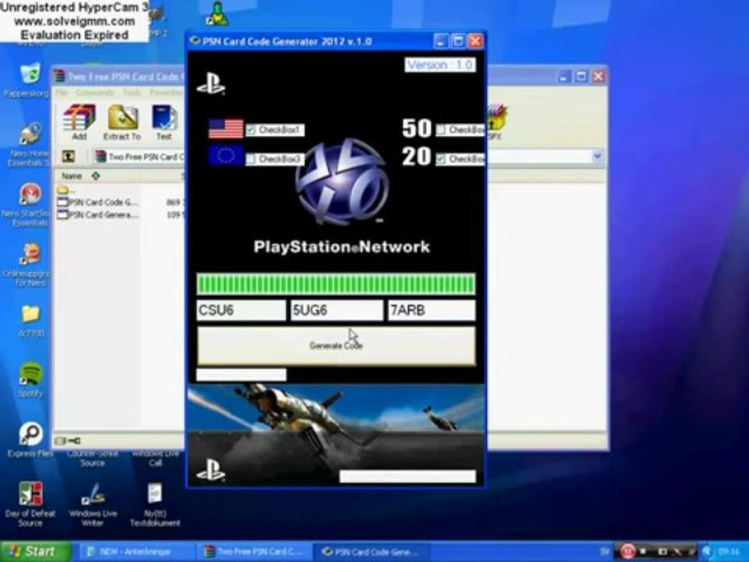Click the Extract To icon in WinRAR
The image size is (749, 562).
tap(122, 118)
